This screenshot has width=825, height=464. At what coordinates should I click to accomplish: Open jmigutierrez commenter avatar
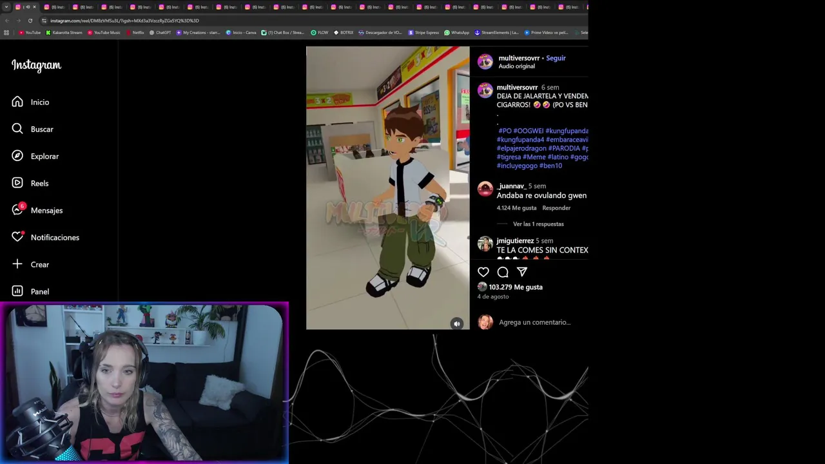485,244
